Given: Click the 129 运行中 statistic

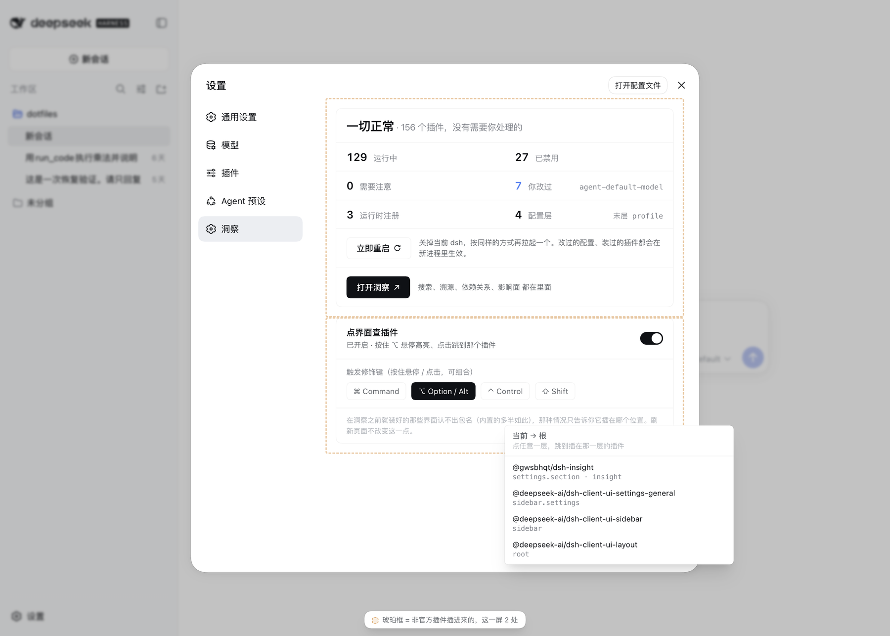Looking at the screenshot, I should coord(372,157).
